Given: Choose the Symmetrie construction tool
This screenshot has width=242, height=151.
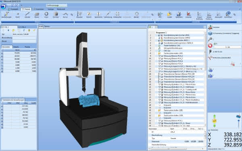Looking at the screenshot, I should (x=98, y=15).
